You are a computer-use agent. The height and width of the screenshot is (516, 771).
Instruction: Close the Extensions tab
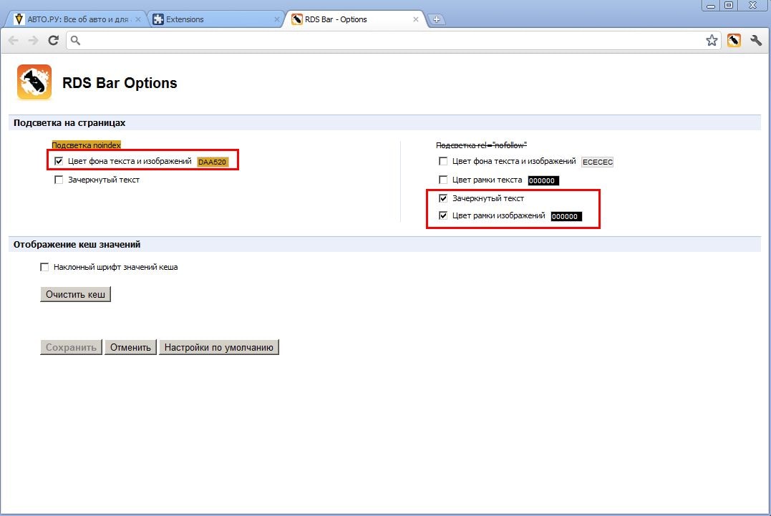pyautogui.click(x=277, y=20)
